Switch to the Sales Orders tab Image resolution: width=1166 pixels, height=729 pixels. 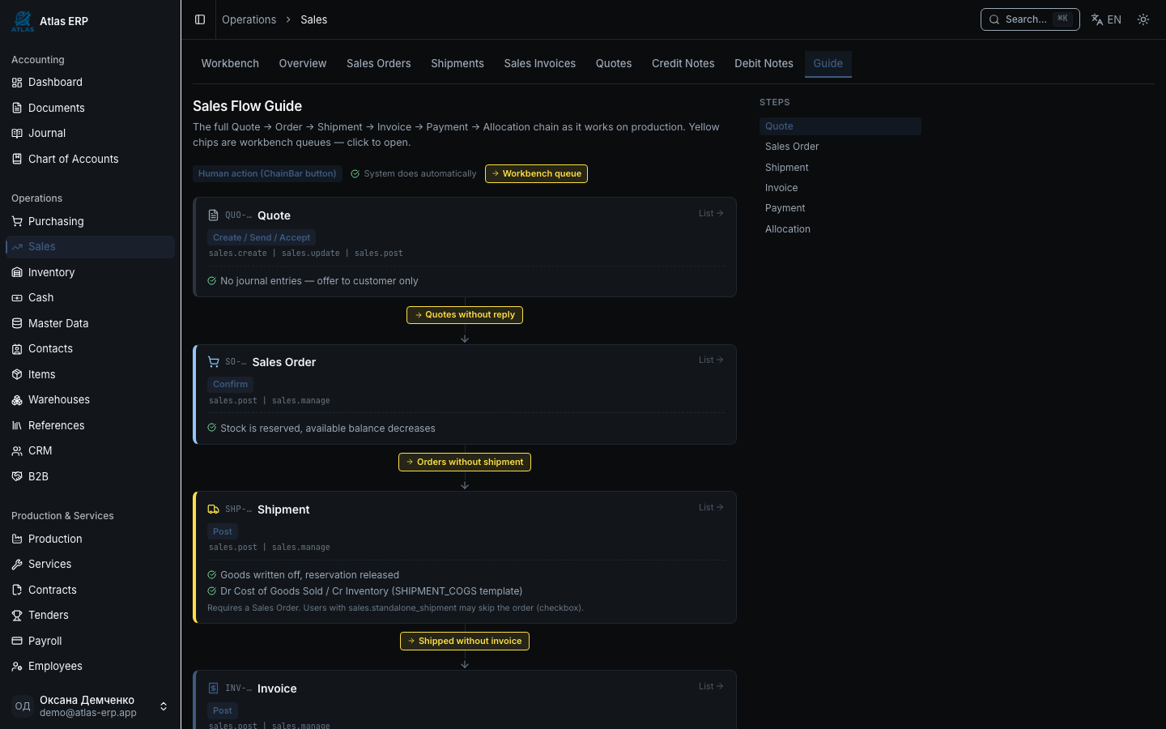coord(378,63)
